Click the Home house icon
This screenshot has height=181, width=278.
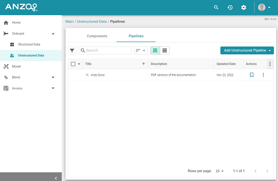point(6,23)
